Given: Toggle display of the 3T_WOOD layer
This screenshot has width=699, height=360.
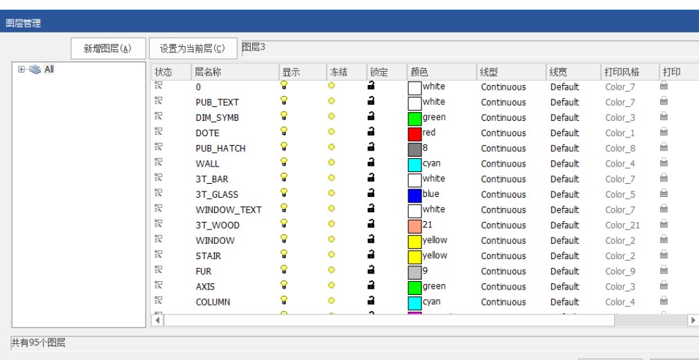Looking at the screenshot, I should 284,225.
